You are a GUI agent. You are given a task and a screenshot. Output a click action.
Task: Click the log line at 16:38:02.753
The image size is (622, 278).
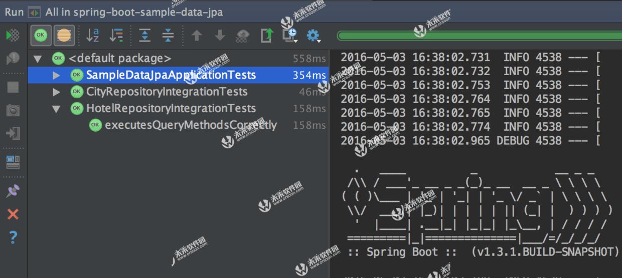[x=471, y=85]
